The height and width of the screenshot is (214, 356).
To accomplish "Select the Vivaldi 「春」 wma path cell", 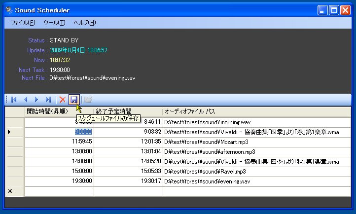I will (257, 132).
